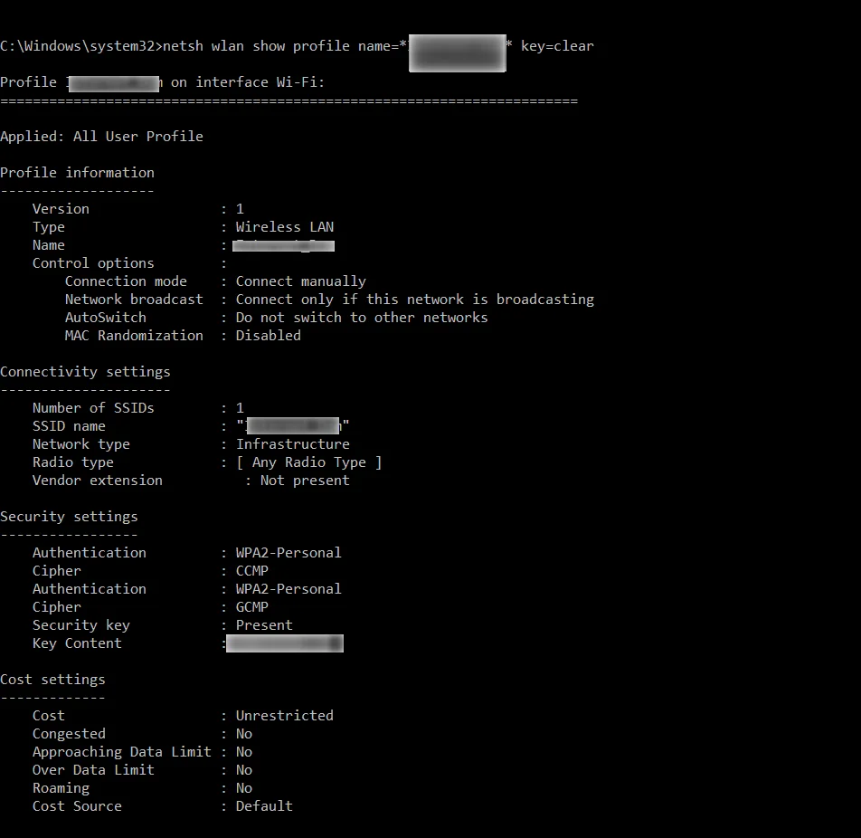
Task: Click the 'C:\Windows\system32>' prompt
Action: click(x=81, y=46)
